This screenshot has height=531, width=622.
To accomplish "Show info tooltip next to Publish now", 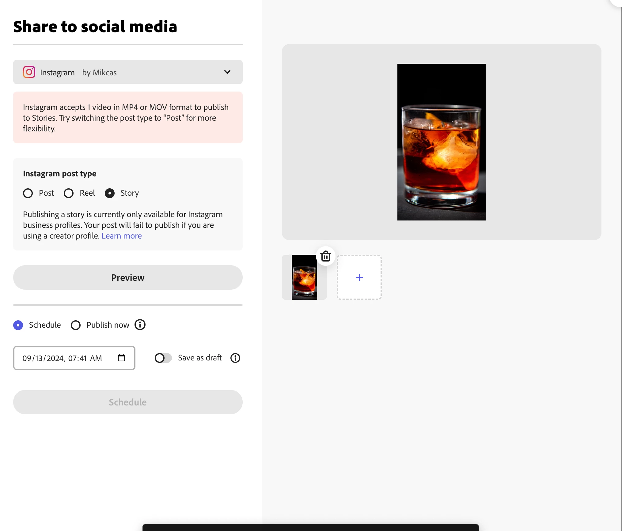I will 140,325.
